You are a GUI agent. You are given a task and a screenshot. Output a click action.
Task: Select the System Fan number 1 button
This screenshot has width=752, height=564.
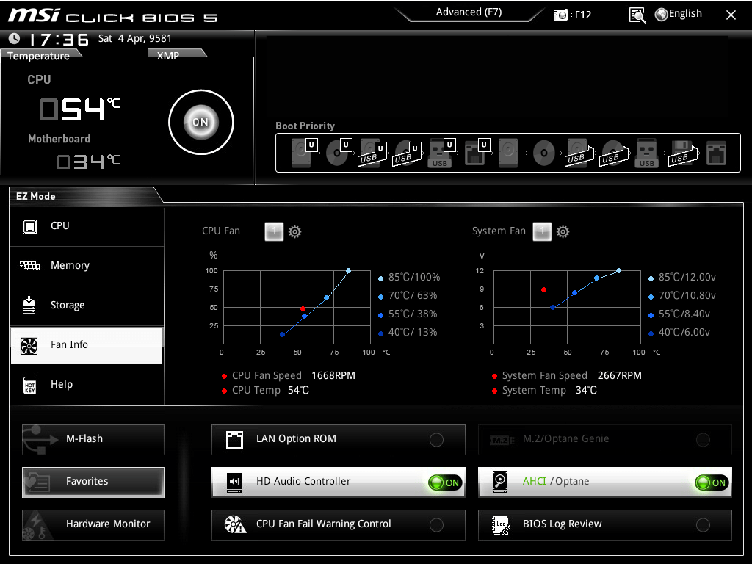(x=541, y=231)
